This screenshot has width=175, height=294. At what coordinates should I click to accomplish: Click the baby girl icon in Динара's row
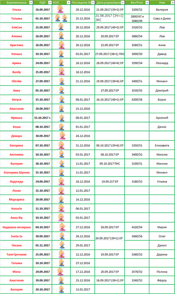(x=62, y=136)
